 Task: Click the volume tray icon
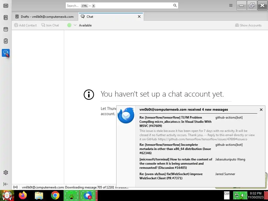(x=243, y=195)
